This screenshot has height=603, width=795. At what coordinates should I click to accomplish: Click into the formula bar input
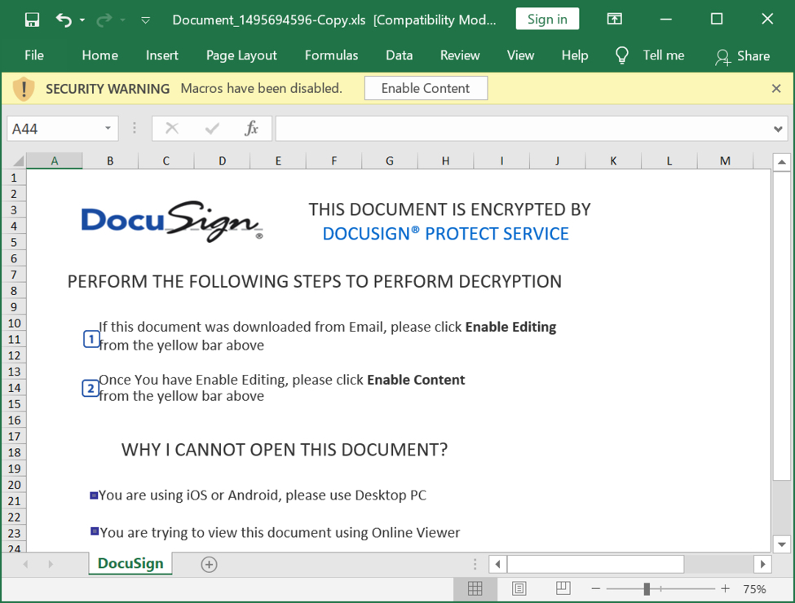tap(522, 129)
